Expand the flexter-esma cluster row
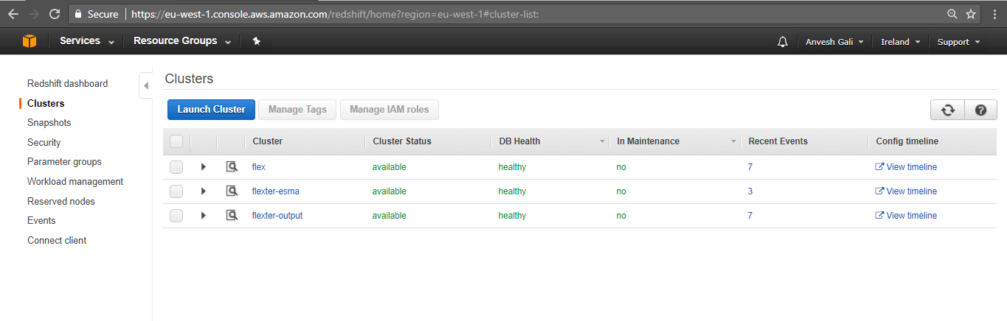This screenshot has width=1007, height=321. (204, 191)
